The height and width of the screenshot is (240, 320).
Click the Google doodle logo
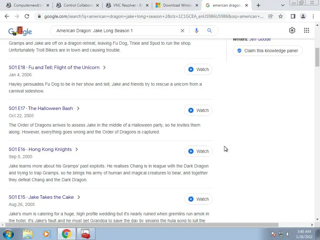point(20,31)
